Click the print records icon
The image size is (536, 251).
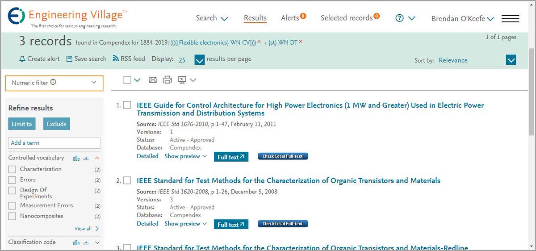pos(167,80)
